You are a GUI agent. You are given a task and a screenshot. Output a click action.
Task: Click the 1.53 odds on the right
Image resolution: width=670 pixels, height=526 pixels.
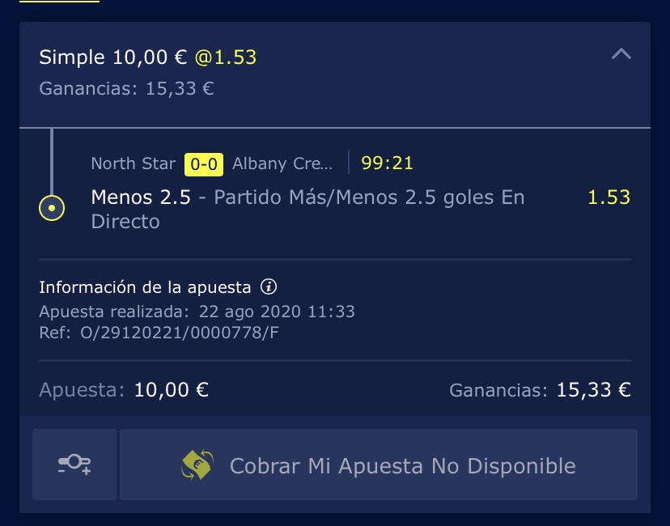[x=609, y=197]
